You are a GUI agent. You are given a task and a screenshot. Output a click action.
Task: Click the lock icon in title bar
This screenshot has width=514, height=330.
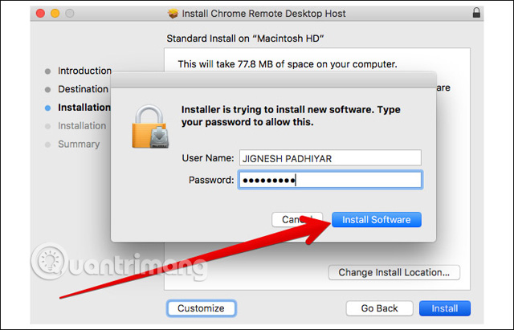[x=476, y=13]
